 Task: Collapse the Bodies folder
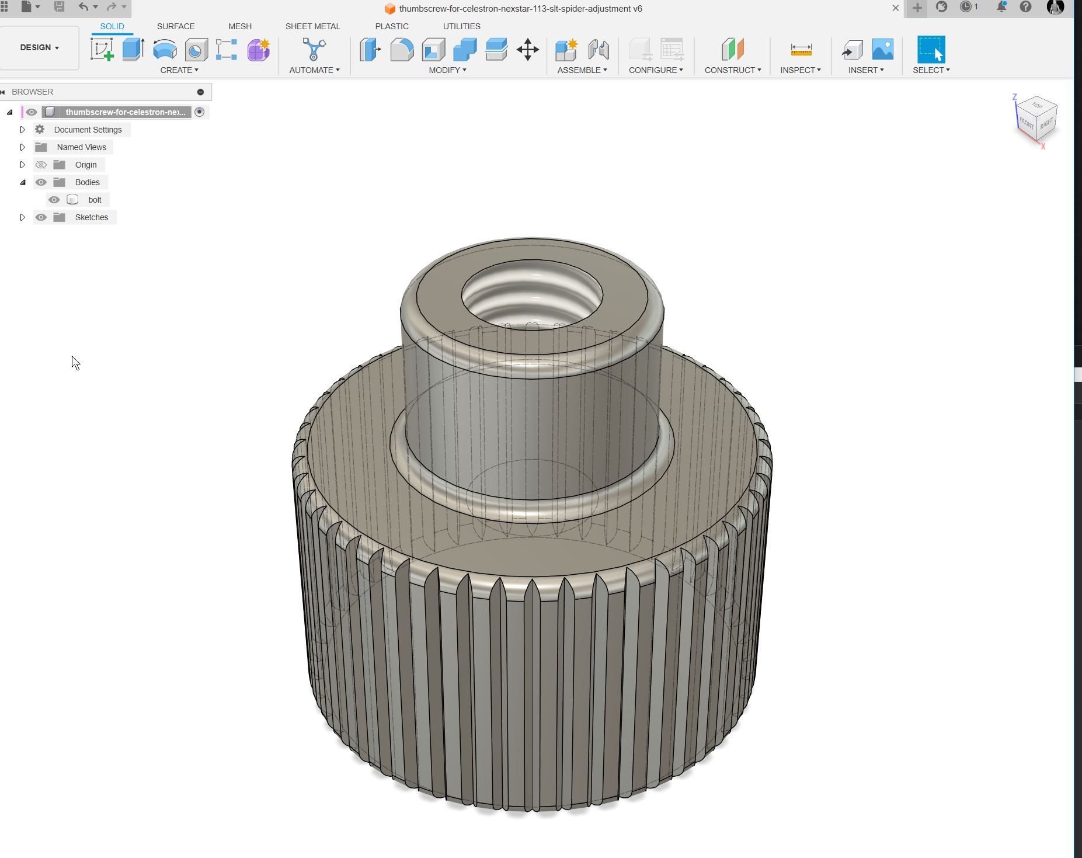23,182
